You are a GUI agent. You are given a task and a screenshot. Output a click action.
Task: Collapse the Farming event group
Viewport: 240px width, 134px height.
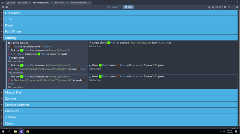(2, 38)
